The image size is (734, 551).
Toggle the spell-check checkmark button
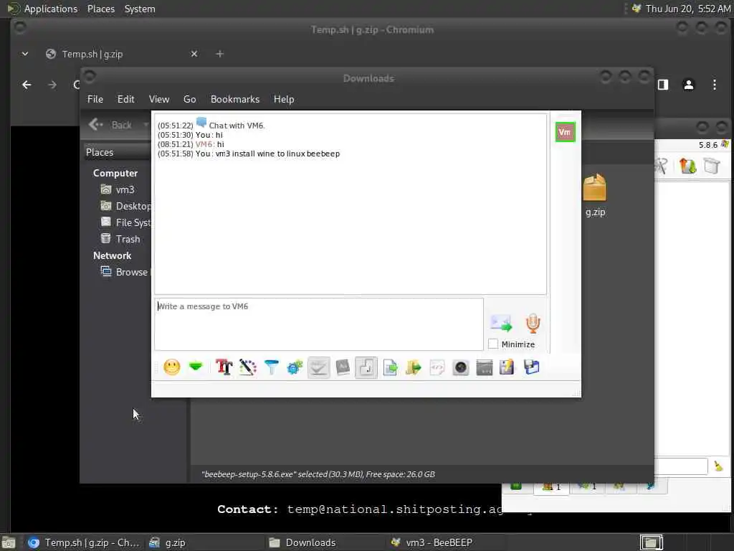[319, 367]
